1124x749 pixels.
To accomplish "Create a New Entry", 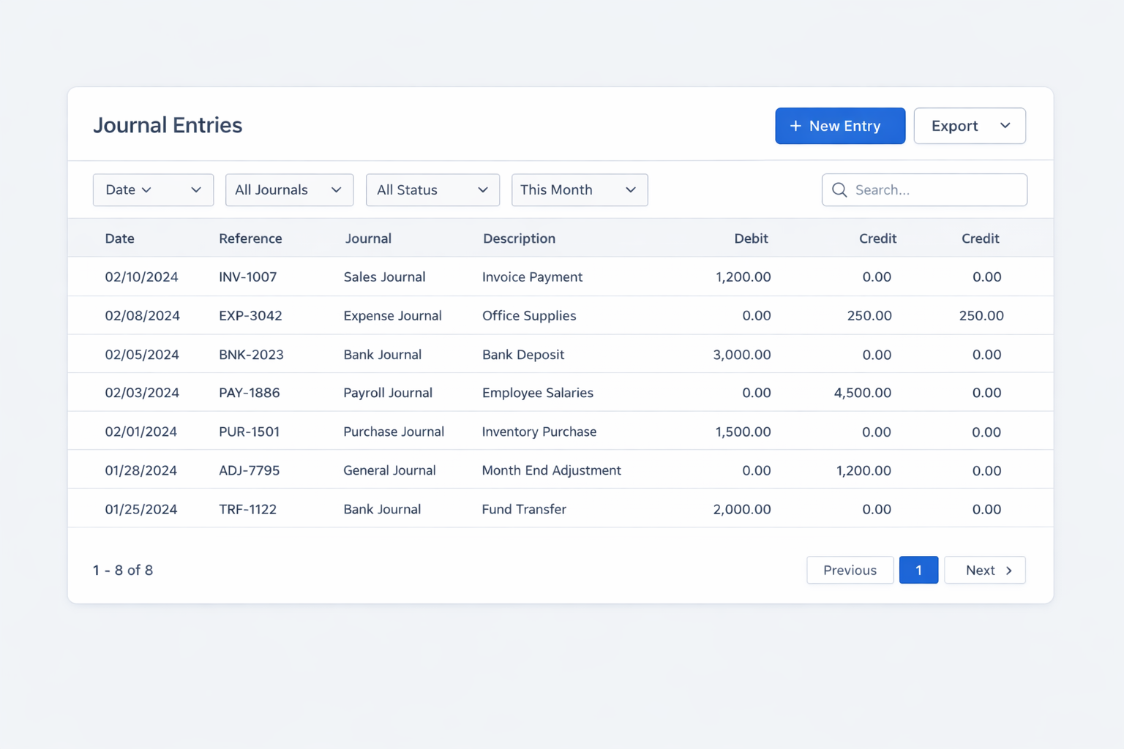I will click(x=839, y=126).
